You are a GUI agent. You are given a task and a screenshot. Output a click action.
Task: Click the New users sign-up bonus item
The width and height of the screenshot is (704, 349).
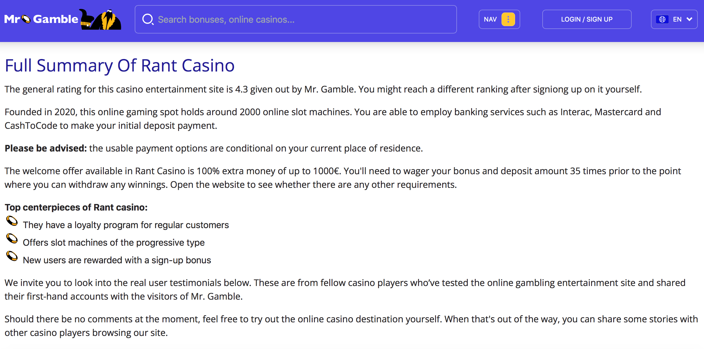[x=117, y=260]
